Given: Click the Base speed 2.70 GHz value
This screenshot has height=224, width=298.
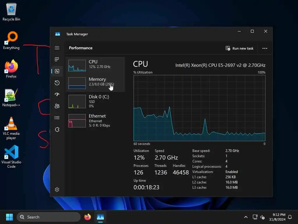Looking at the screenshot, I should pos(232,151).
